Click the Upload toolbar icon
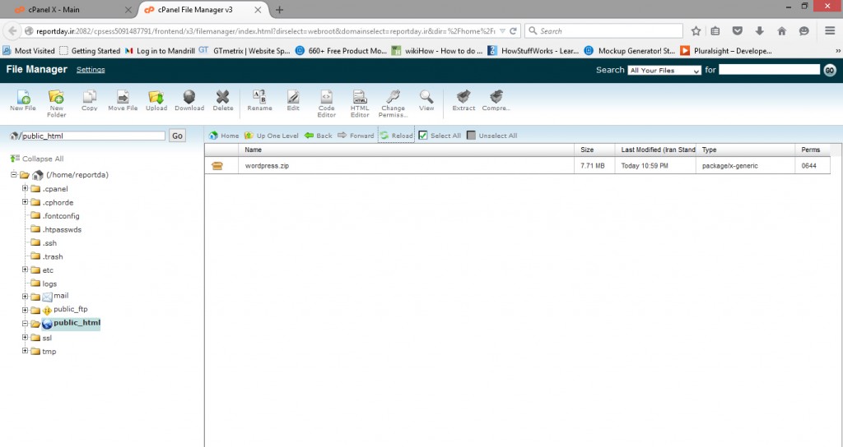Screen dimensions: 843x447 156,99
